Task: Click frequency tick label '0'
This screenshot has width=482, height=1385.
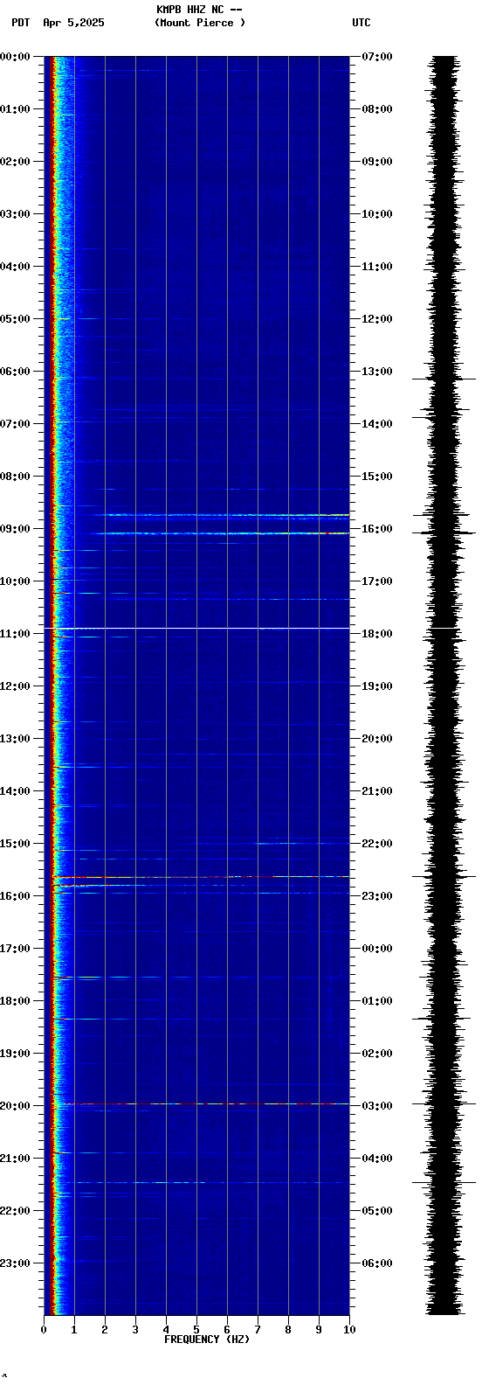Action: 44,1330
